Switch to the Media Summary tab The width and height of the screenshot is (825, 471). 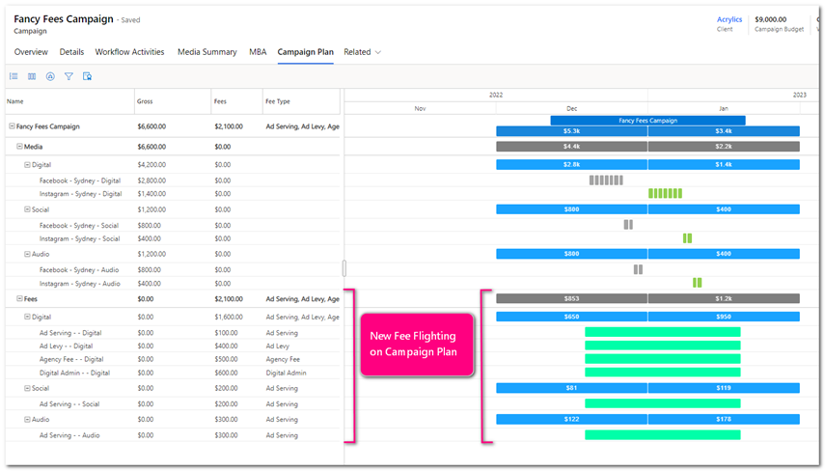click(x=206, y=52)
